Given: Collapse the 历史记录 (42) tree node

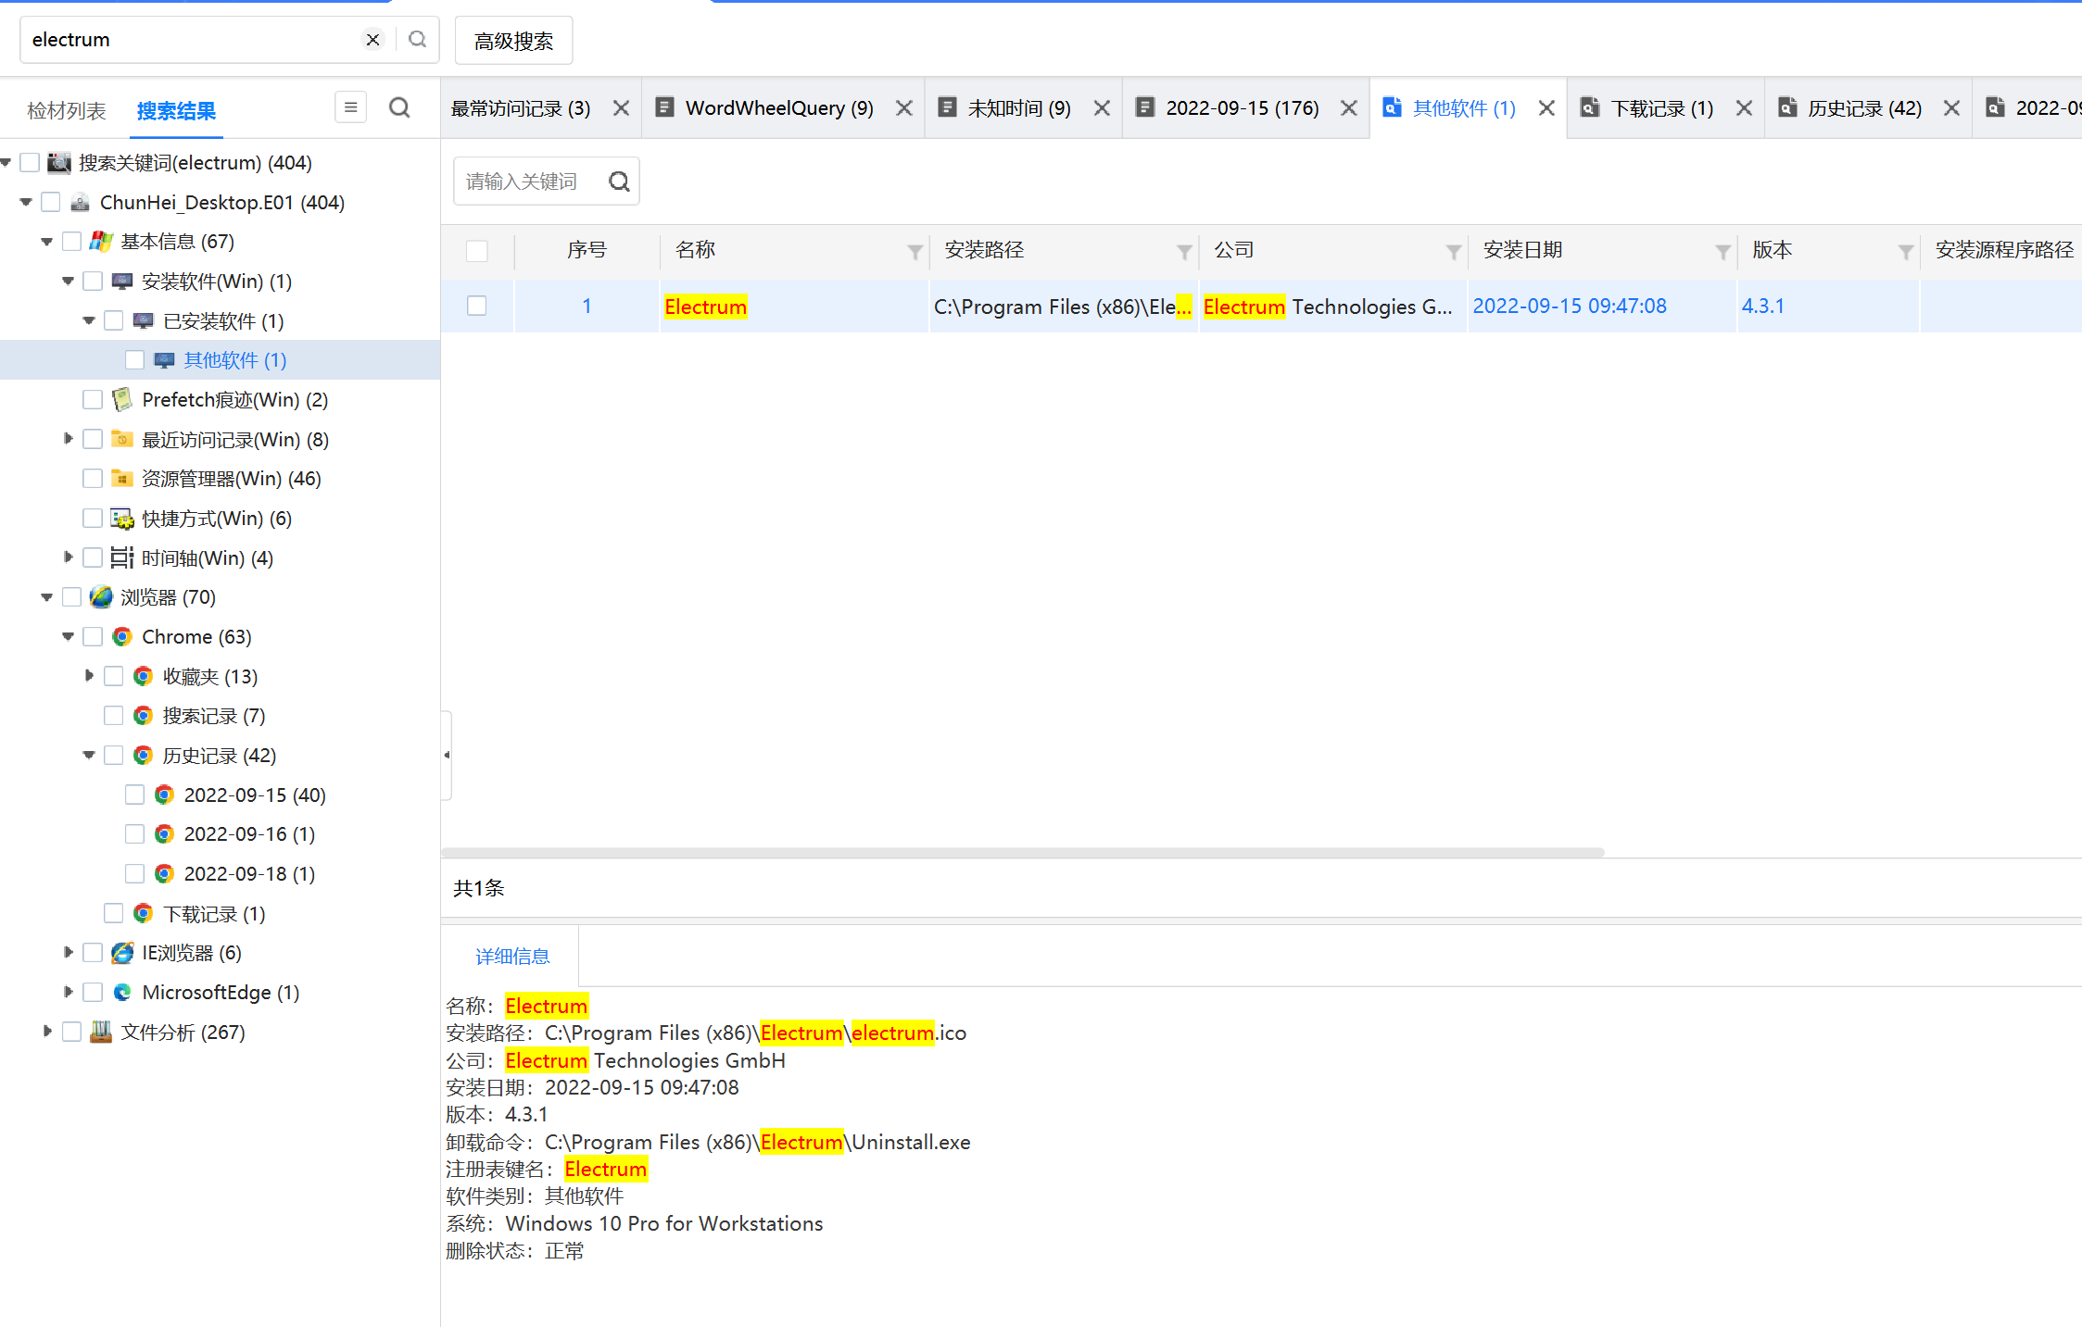Looking at the screenshot, I should 89,756.
